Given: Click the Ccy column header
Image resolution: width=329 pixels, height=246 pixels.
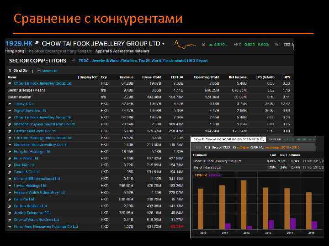Looking at the screenshot, I should 104,77.
